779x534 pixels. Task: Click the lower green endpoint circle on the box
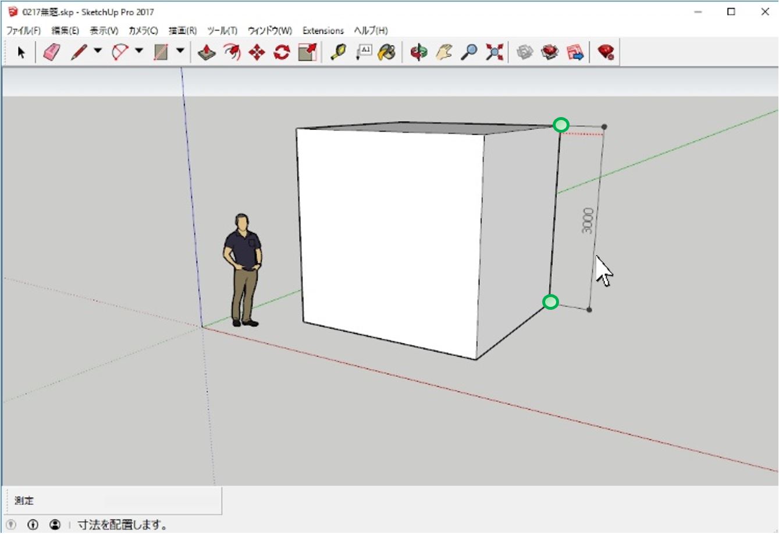click(x=550, y=302)
